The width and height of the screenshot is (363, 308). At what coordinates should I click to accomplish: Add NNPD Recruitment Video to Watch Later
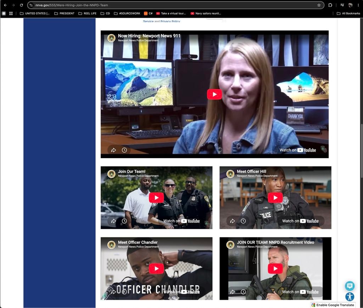click(x=243, y=292)
